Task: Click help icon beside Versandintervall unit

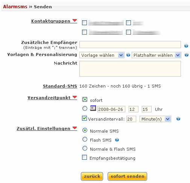Action: pos(178,119)
